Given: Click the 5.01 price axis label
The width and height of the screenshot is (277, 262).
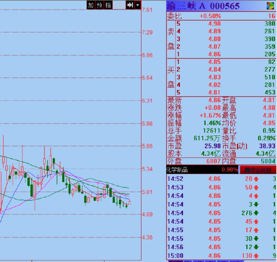Looking at the screenshot, I should [x=147, y=192].
